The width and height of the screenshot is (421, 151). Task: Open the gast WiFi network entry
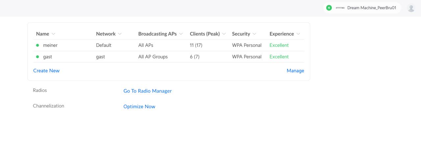tap(169, 57)
